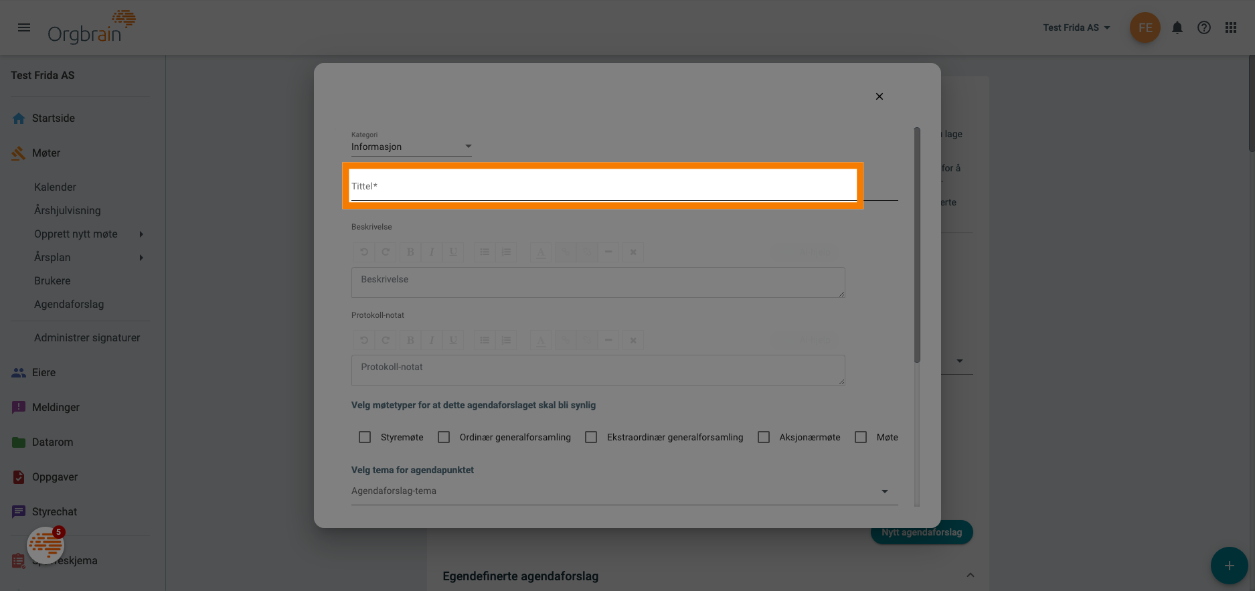Click into the Protokoll-notat text area
1255x591 pixels.
[x=598, y=370]
